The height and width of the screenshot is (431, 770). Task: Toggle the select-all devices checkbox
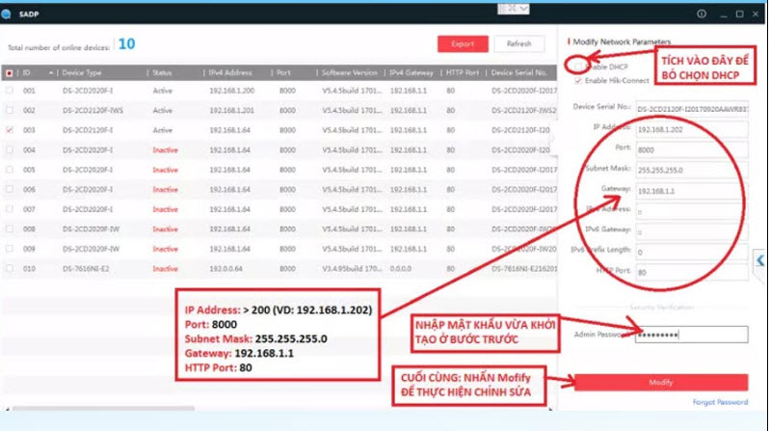point(10,72)
